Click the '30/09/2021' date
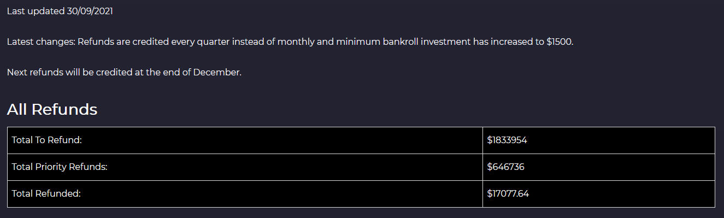724x218 pixels. coord(90,11)
